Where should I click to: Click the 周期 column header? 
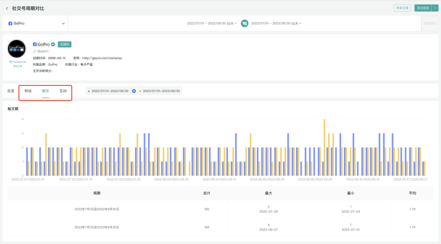pyautogui.click(x=97, y=193)
